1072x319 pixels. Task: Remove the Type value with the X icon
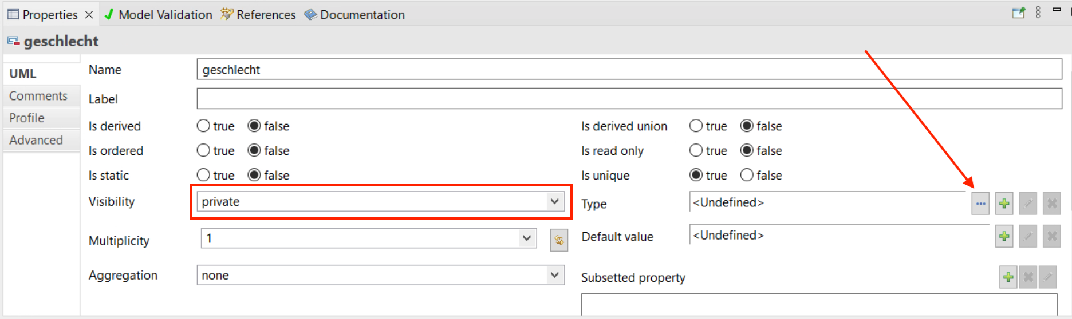click(1052, 204)
